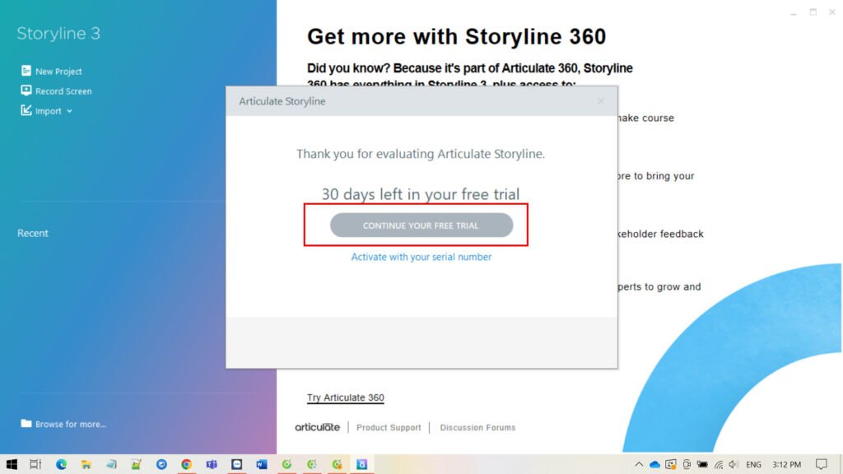
Task: Open Microsoft Teams on taskbar
Action: click(x=212, y=464)
